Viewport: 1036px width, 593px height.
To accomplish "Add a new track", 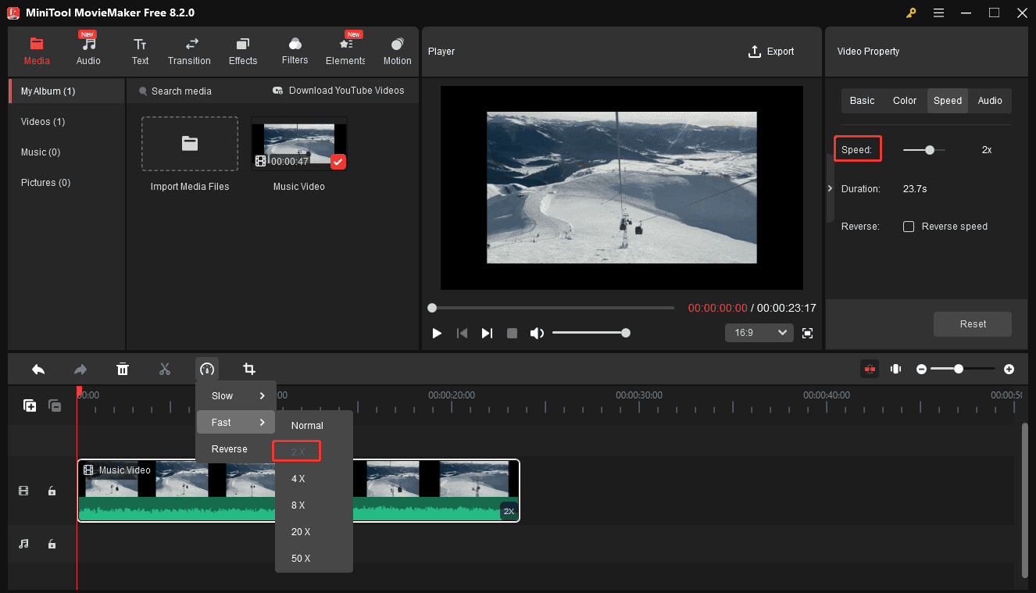I will 30,405.
